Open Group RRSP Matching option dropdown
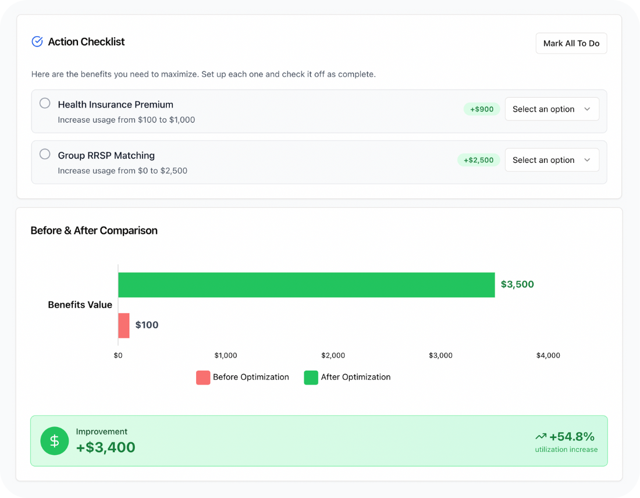The image size is (640, 498). coord(552,160)
